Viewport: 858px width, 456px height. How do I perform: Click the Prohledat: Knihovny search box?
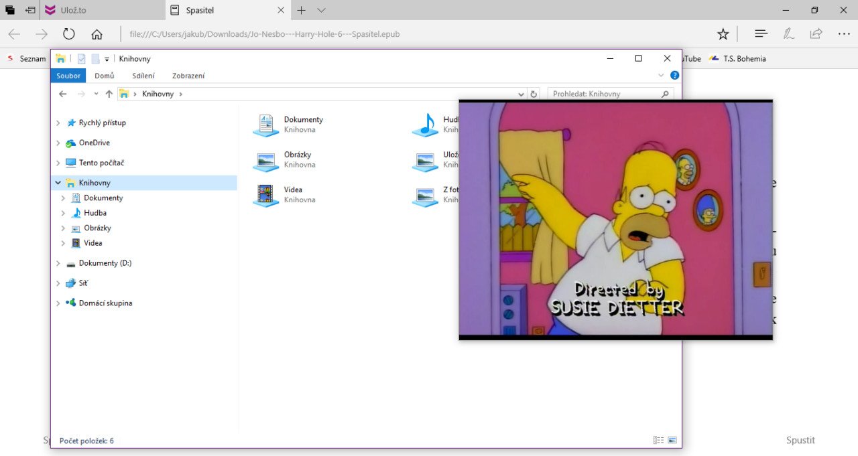click(611, 94)
